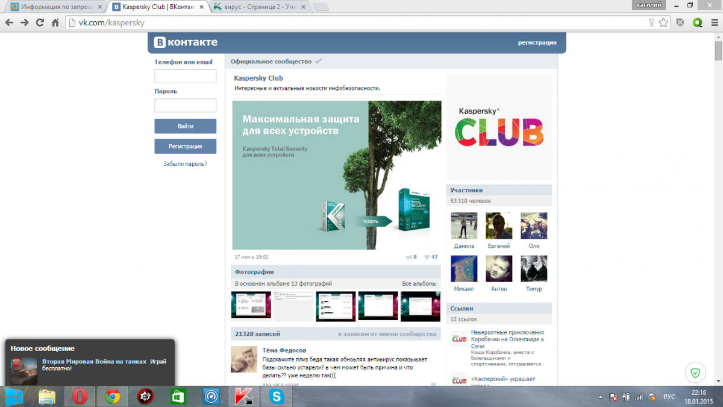Image resolution: width=723 pixels, height=407 pixels.
Task: Click the green shield badge on page
Action: click(695, 373)
